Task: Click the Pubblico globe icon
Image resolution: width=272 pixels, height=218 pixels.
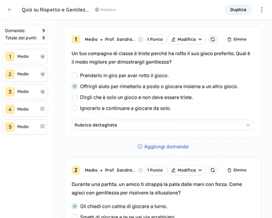Action: tap(97, 10)
